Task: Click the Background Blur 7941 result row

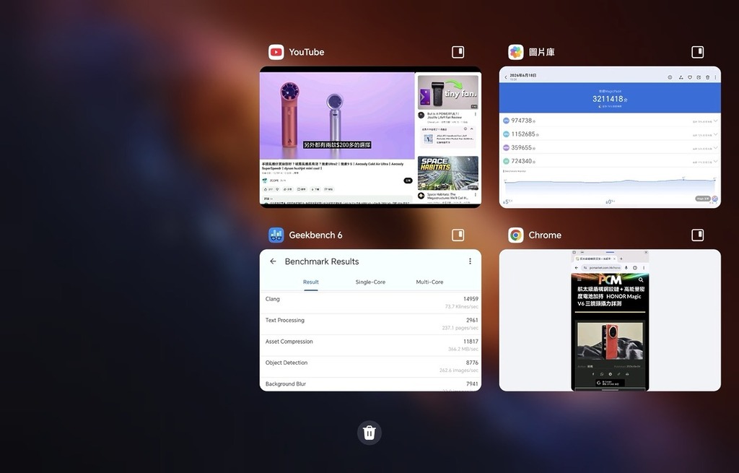Action: coord(370,384)
